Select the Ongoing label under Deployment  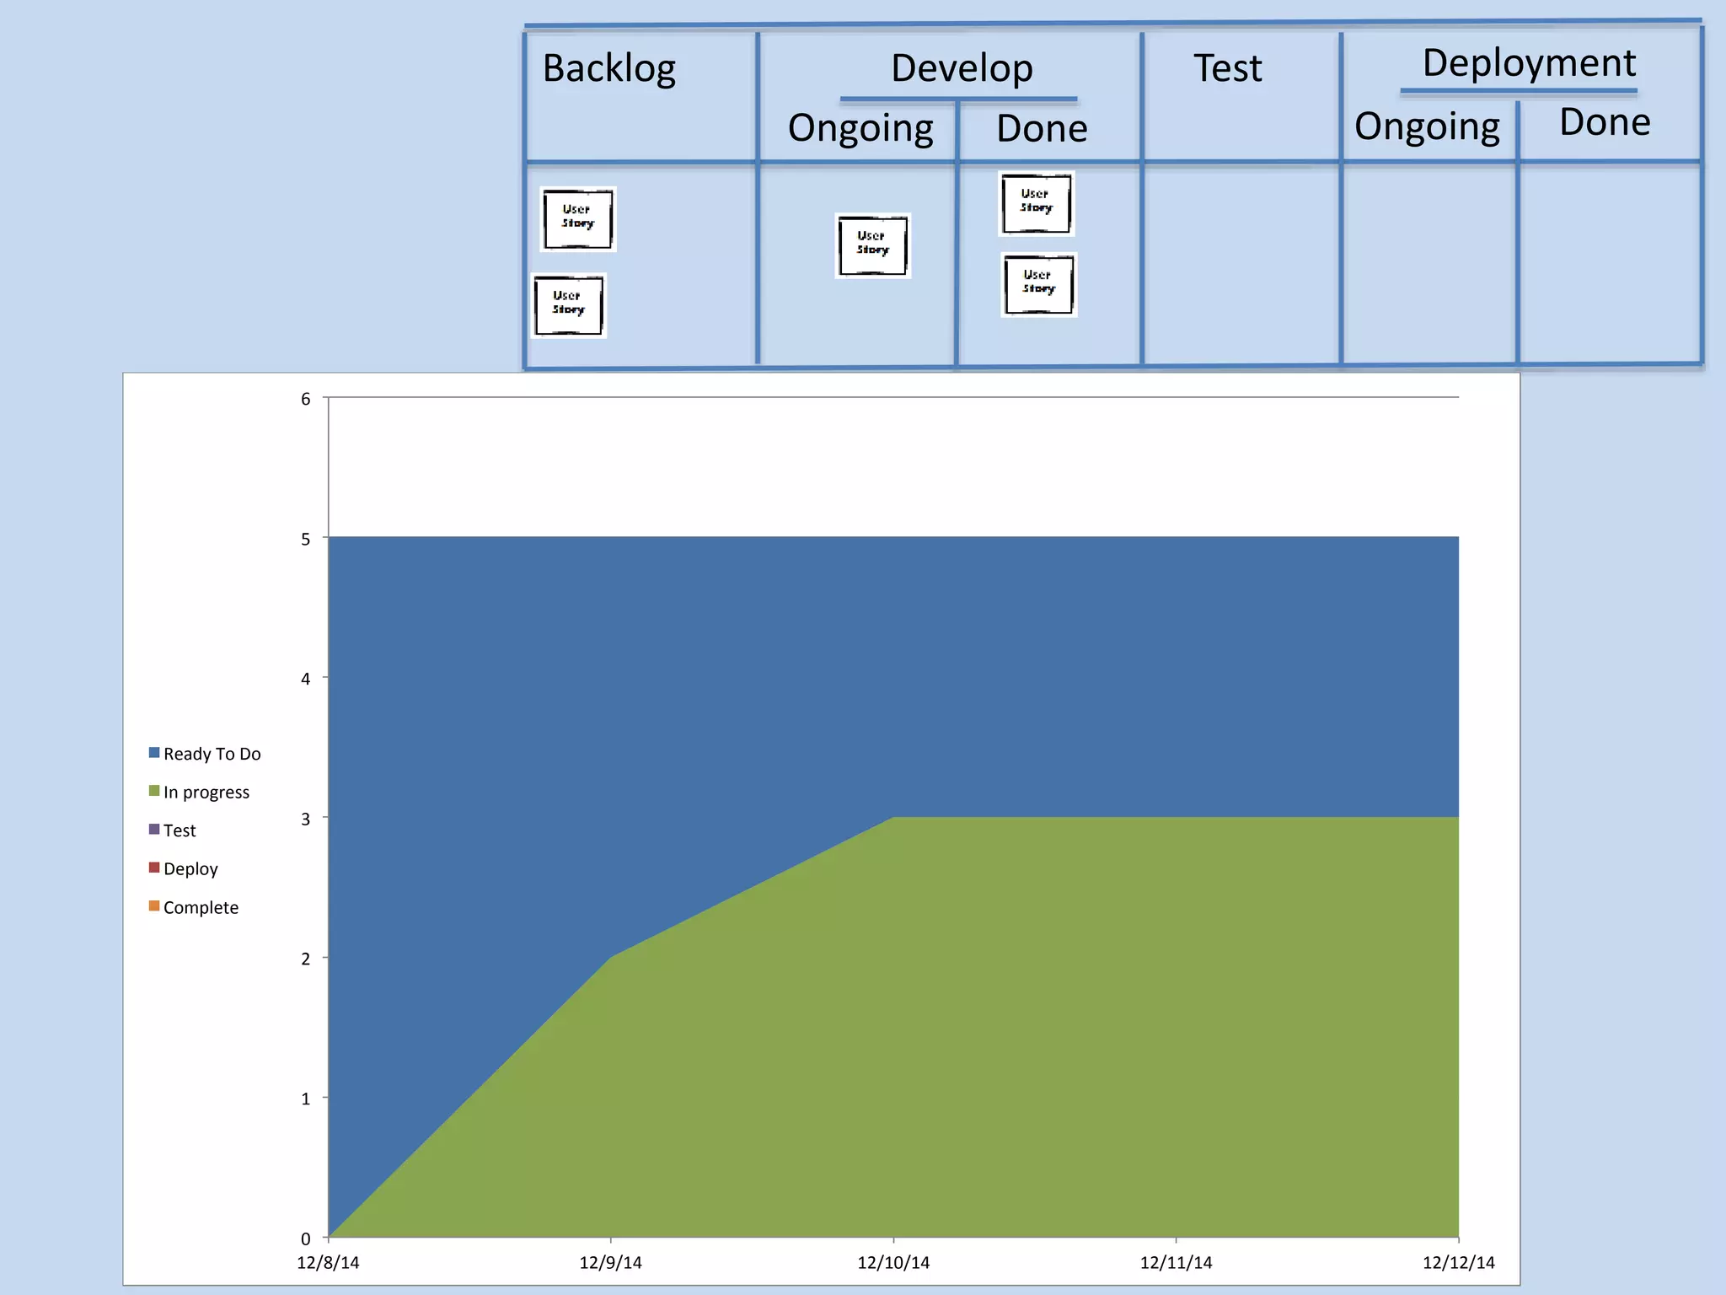(x=1427, y=127)
